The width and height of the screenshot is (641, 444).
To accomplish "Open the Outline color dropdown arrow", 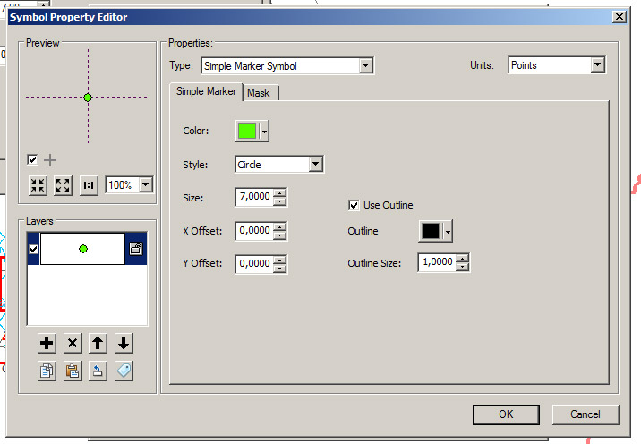I will coord(448,232).
